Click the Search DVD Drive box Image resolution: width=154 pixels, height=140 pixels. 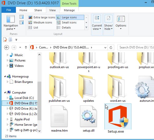136,47
